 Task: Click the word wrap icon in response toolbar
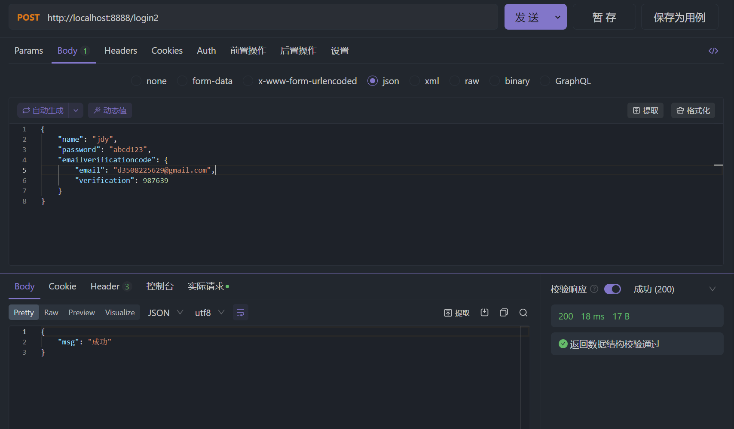241,313
